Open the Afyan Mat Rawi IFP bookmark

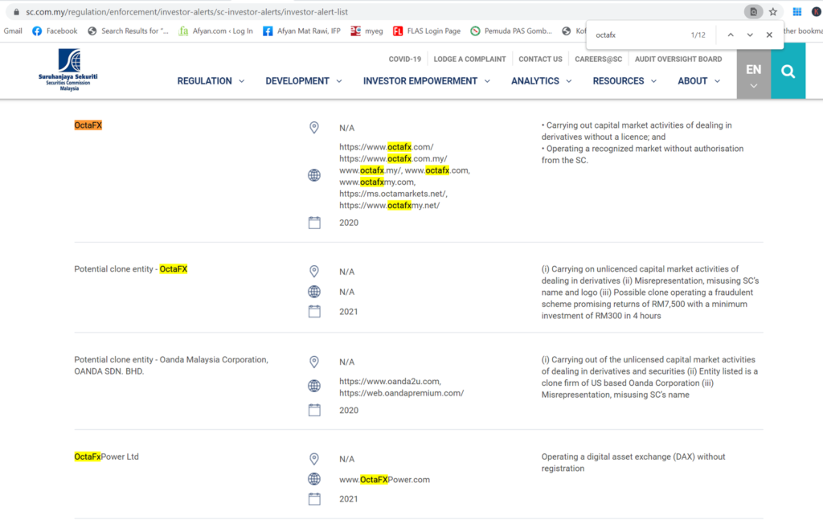click(302, 31)
